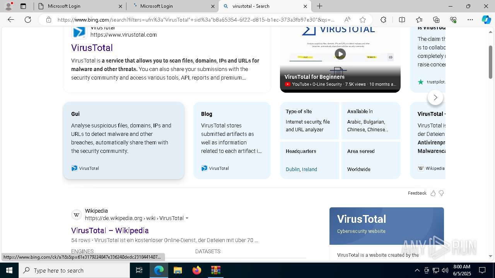
Task: Show hidden system tray icons
Action: click(417, 270)
